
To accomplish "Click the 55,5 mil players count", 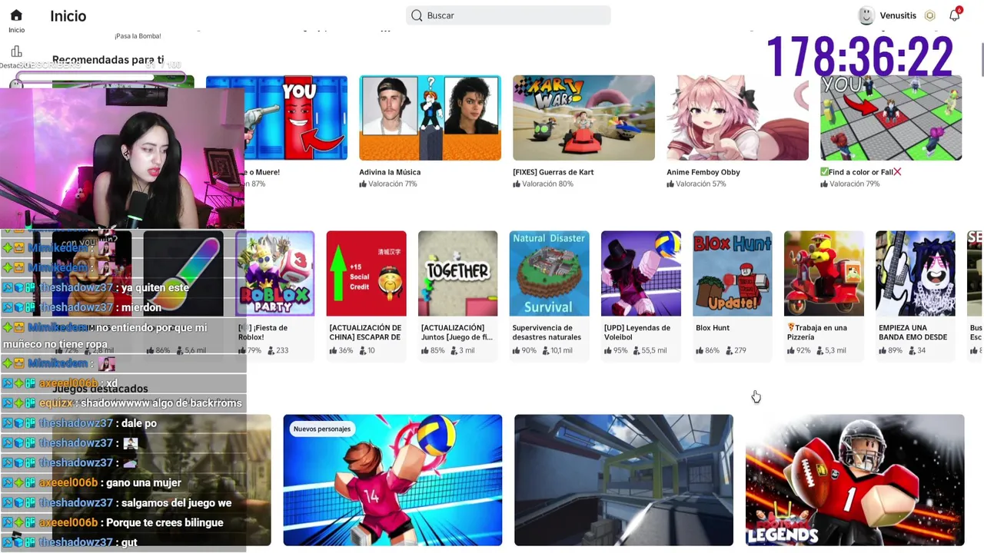I will coord(650,350).
